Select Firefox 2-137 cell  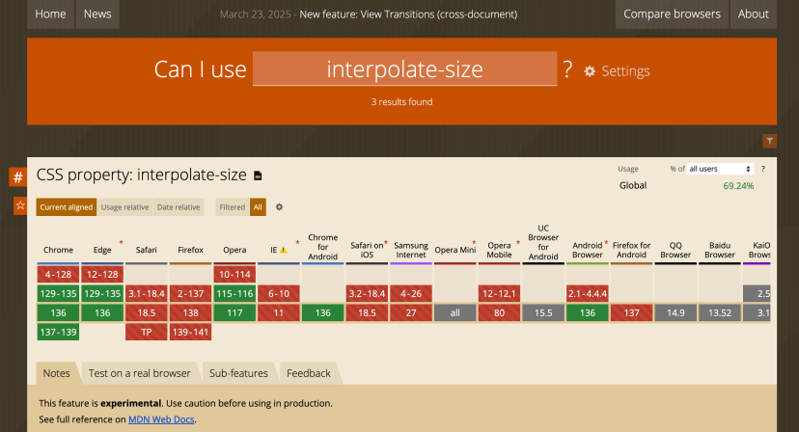[x=190, y=294]
